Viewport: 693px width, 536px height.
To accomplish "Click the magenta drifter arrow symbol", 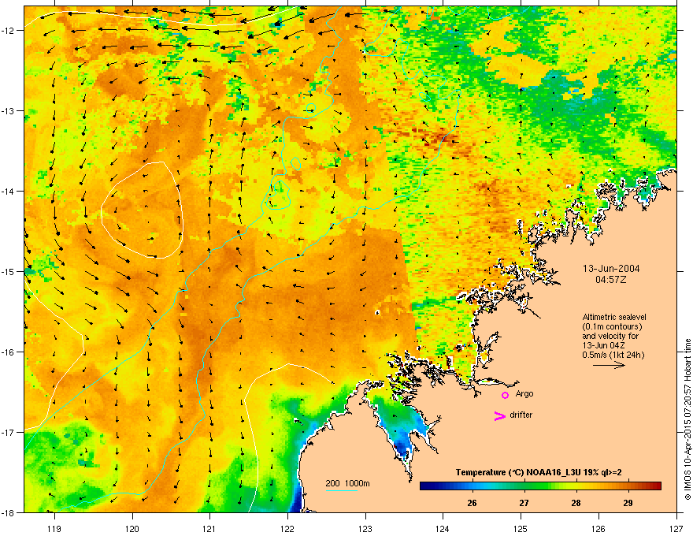I will 499,415.
